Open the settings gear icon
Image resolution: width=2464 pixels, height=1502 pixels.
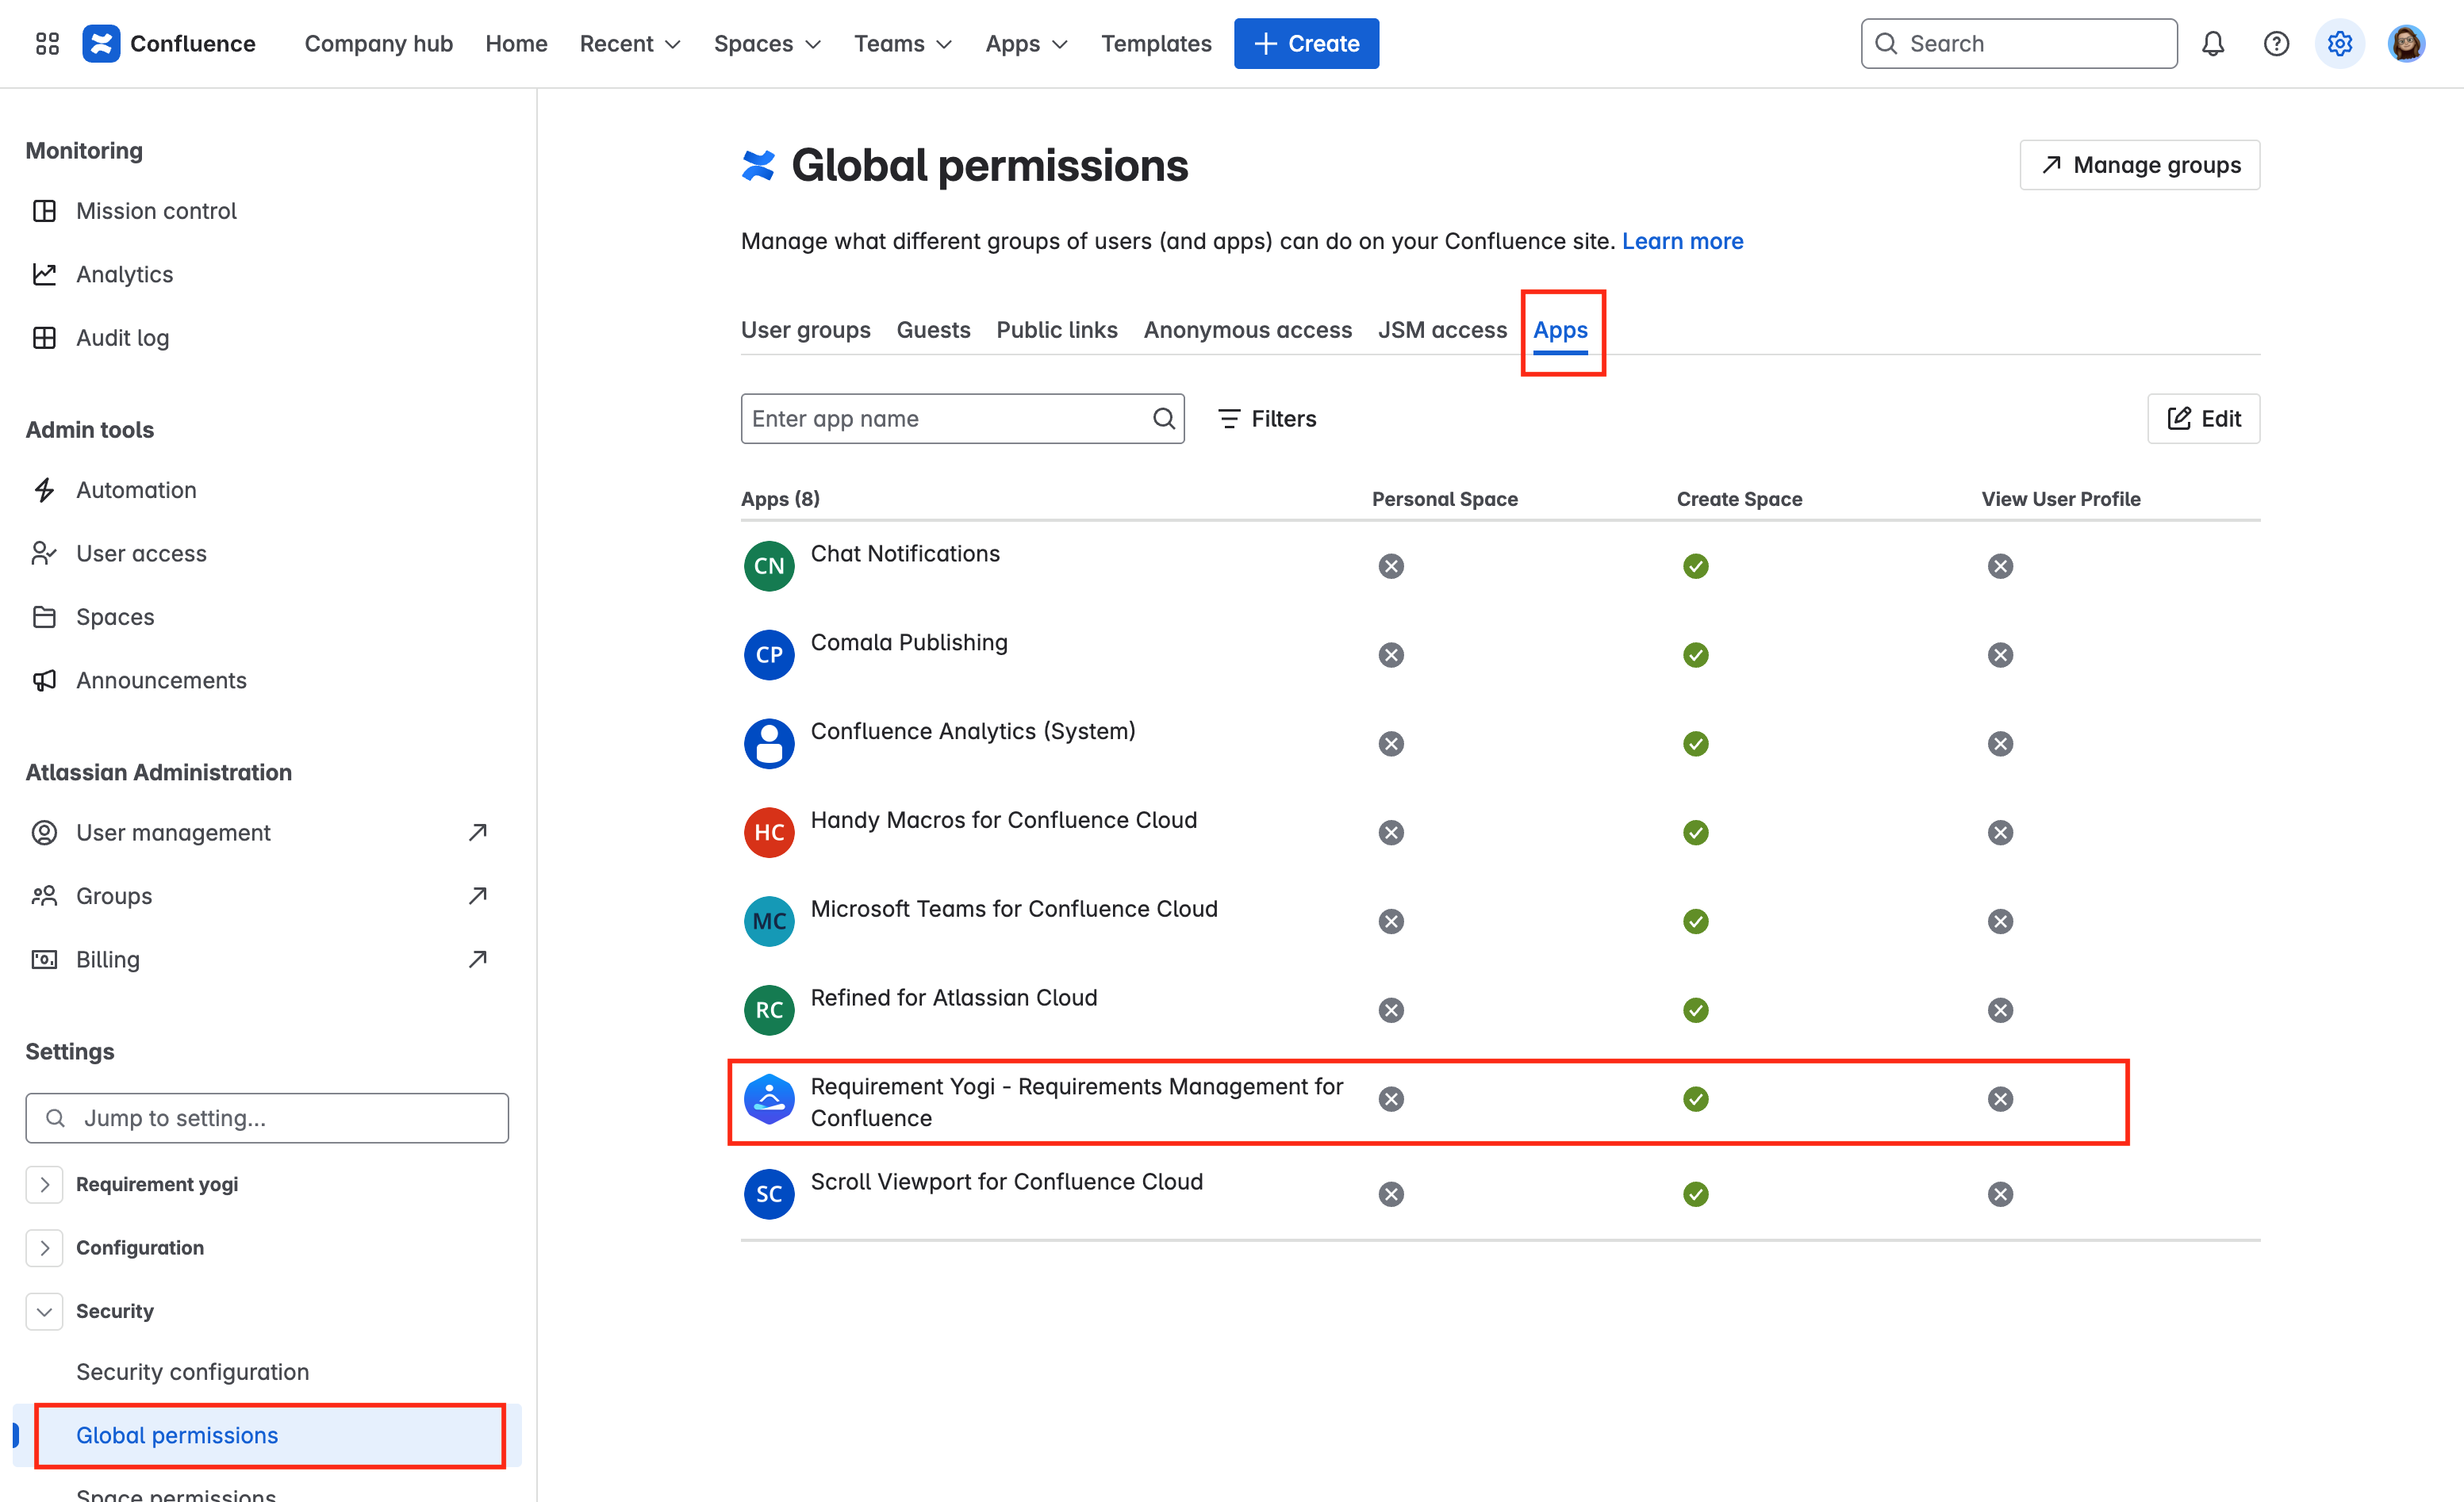coord(2339,43)
